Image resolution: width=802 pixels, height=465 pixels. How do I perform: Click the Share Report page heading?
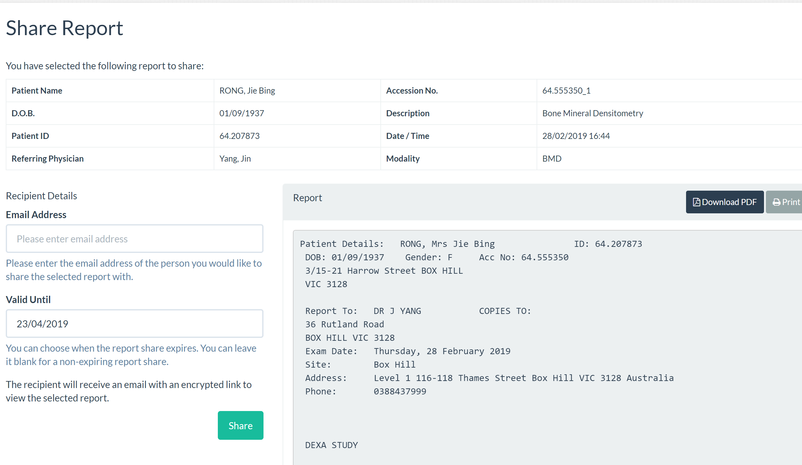point(64,28)
